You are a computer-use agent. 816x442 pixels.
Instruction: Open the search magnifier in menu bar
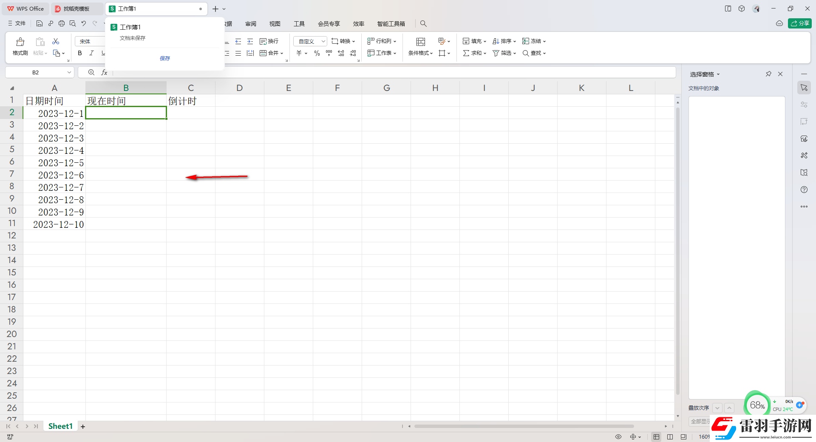pyautogui.click(x=423, y=24)
